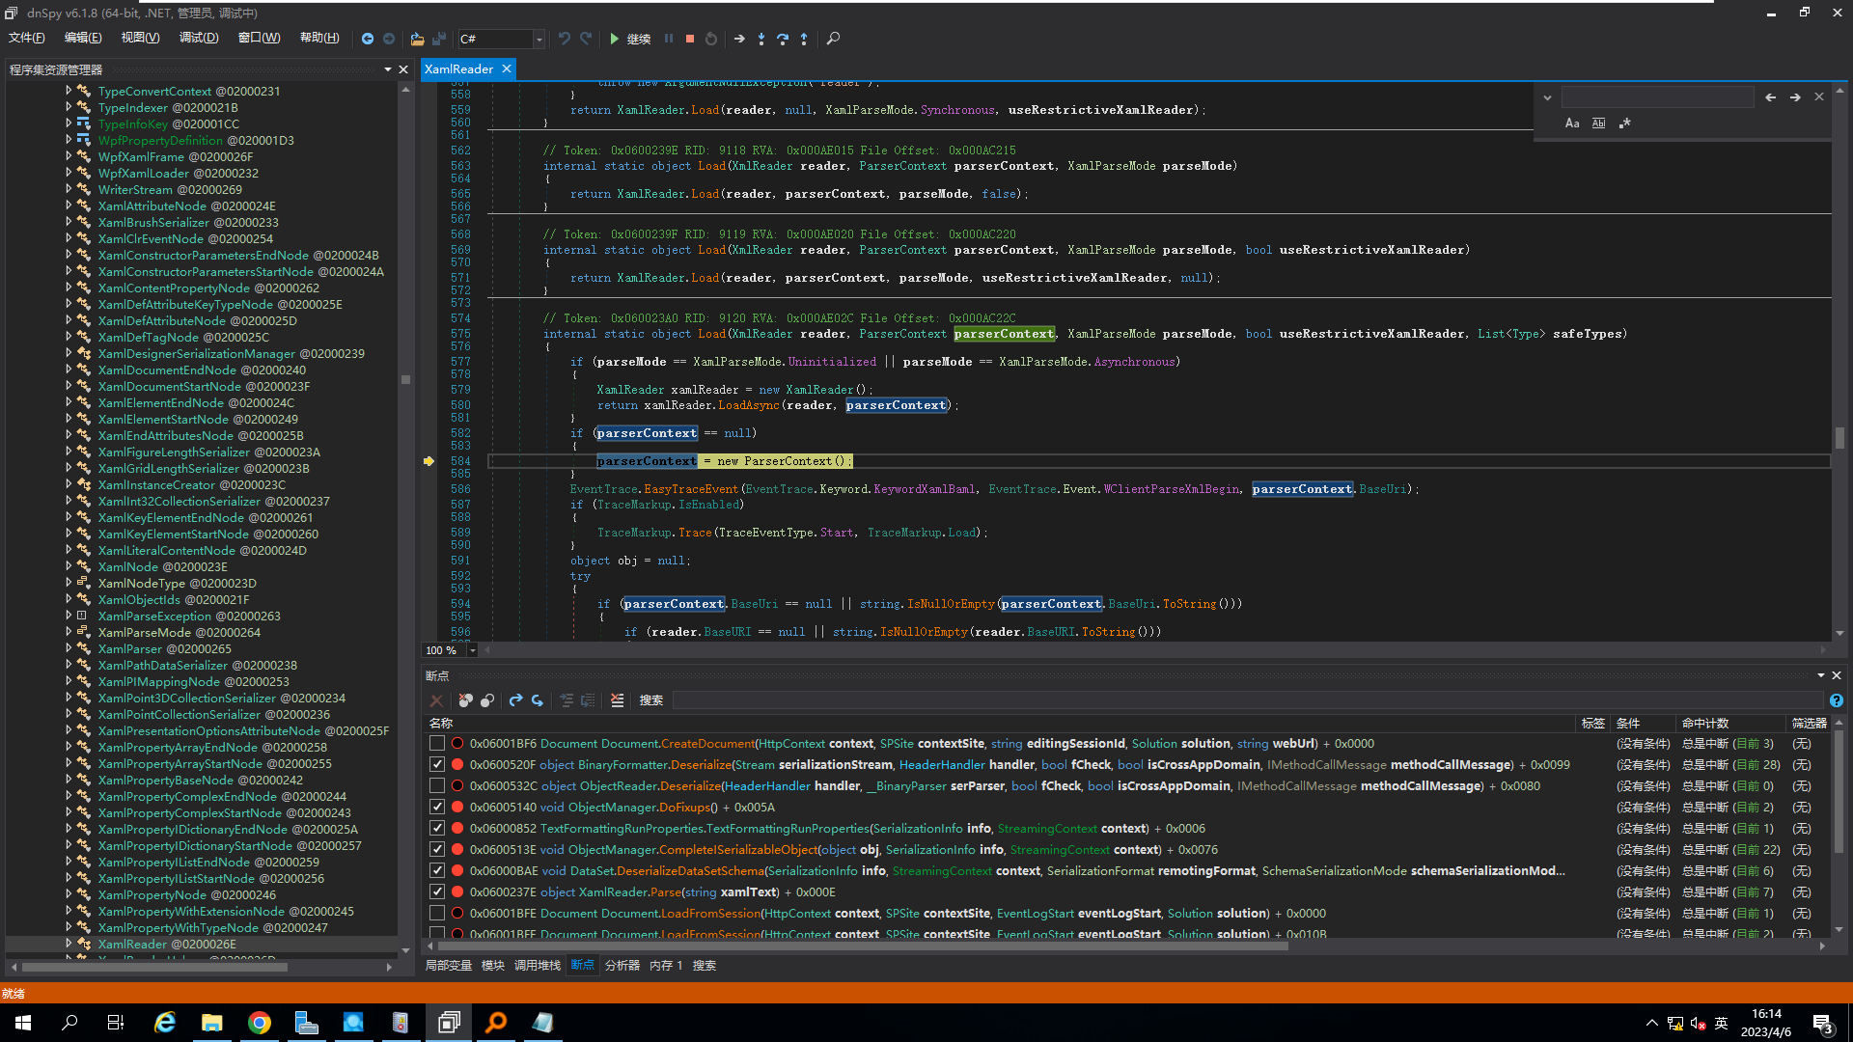Screen dimensions: 1853x1042
Task: Toggle checkbox for ObjectManager.DoFixups breakpoint
Action: click(x=436, y=807)
